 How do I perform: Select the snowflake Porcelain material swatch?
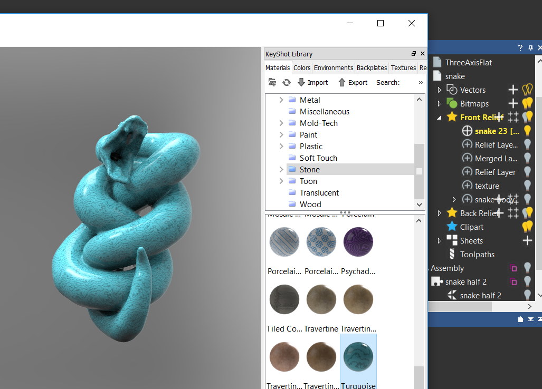tap(321, 242)
